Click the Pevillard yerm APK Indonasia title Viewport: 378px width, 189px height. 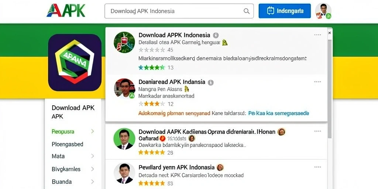coord(176,167)
